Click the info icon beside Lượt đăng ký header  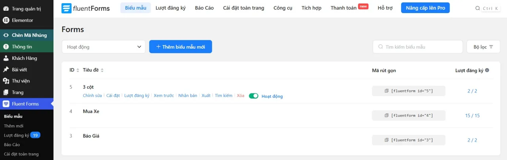(x=487, y=70)
